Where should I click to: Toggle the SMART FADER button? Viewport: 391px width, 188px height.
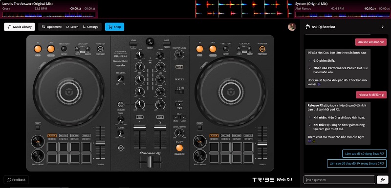[x=121, y=148]
